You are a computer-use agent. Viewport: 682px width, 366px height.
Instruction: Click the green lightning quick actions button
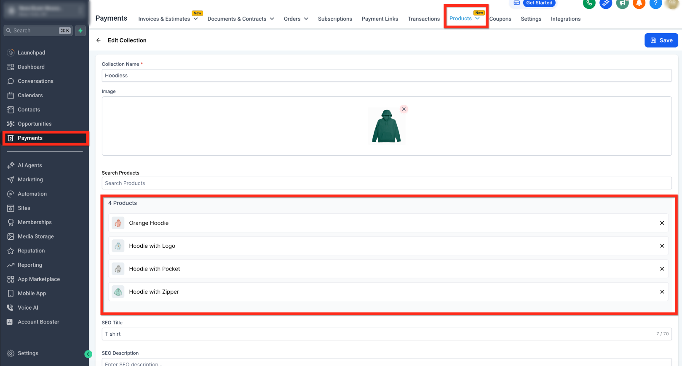[80, 31]
